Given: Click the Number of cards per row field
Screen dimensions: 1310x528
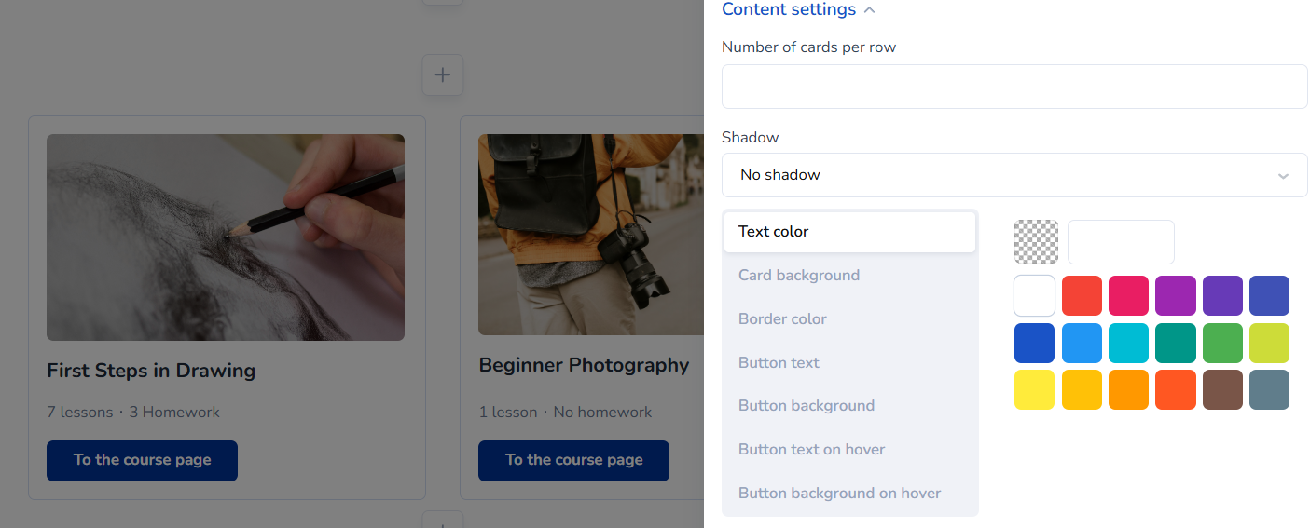Looking at the screenshot, I should [x=1014, y=87].
